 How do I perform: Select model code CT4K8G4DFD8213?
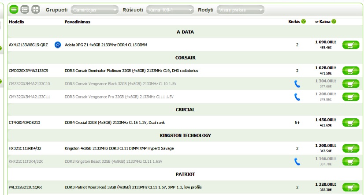point(24,123)
